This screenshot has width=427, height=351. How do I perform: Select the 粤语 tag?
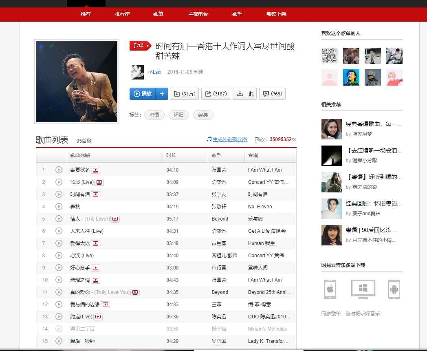(154, 115)
